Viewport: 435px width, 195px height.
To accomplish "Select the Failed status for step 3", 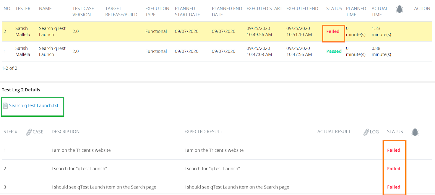I will click(x=393, y=187).
